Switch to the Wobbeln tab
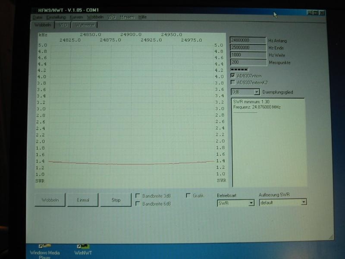This screenshot has height=259, width=345. click(43, 25)
